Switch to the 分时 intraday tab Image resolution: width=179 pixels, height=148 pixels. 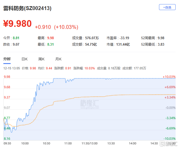(7, 59)
